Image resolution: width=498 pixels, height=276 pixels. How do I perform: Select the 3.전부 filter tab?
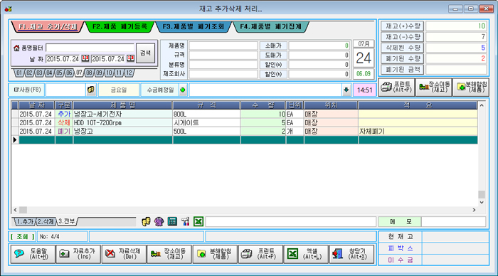click(67, 221)
